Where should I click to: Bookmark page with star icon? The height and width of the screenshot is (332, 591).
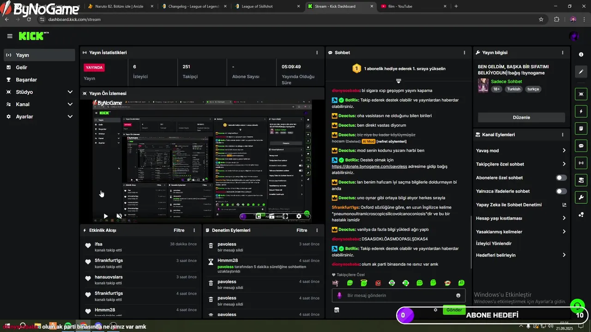point(541,19)
